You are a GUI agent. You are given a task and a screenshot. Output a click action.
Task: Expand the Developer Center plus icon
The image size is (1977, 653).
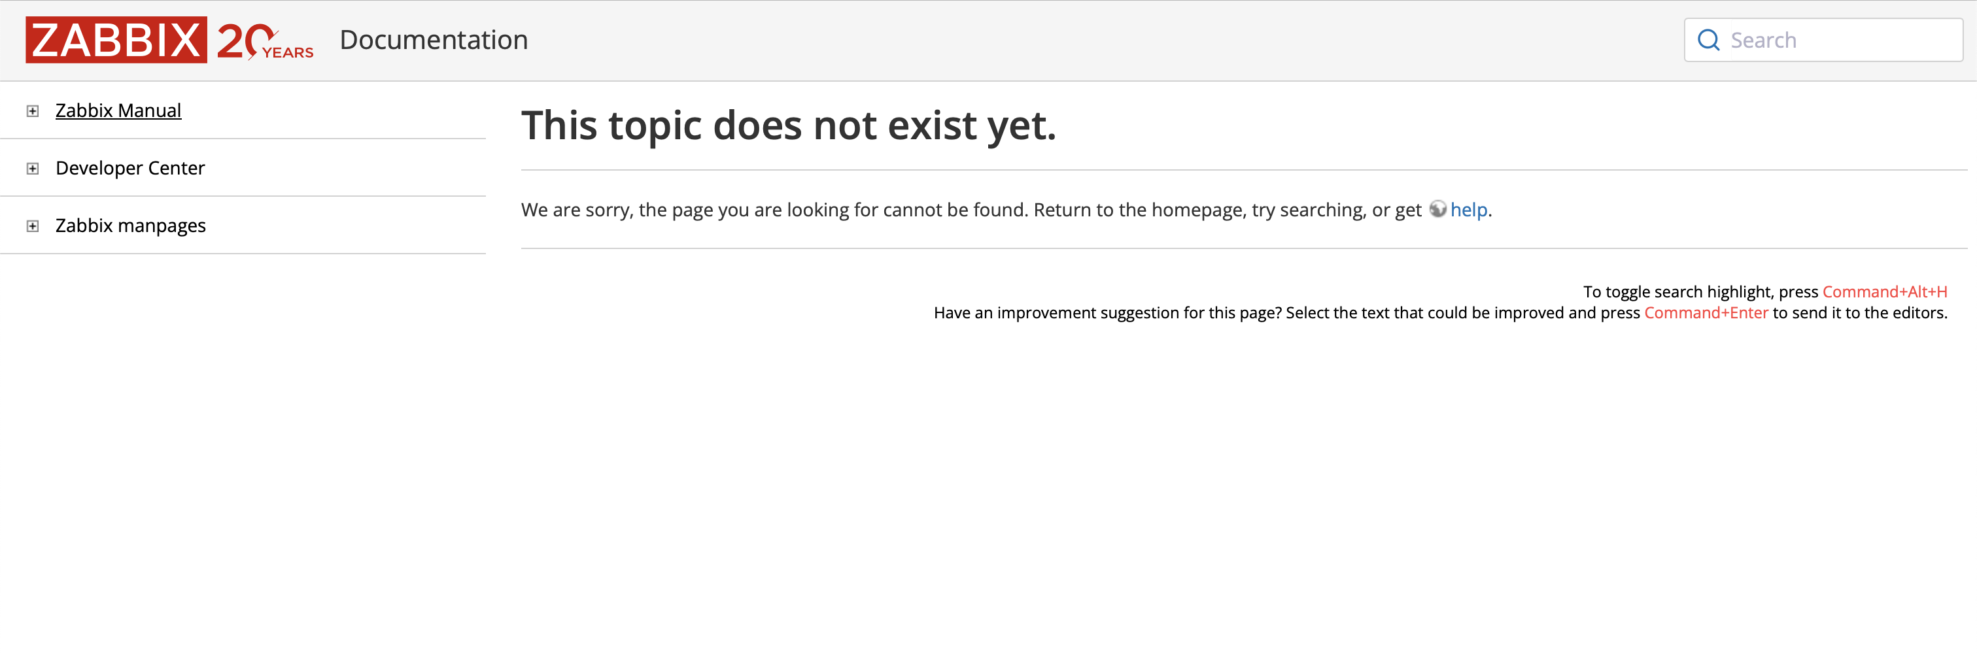point(32,169)
